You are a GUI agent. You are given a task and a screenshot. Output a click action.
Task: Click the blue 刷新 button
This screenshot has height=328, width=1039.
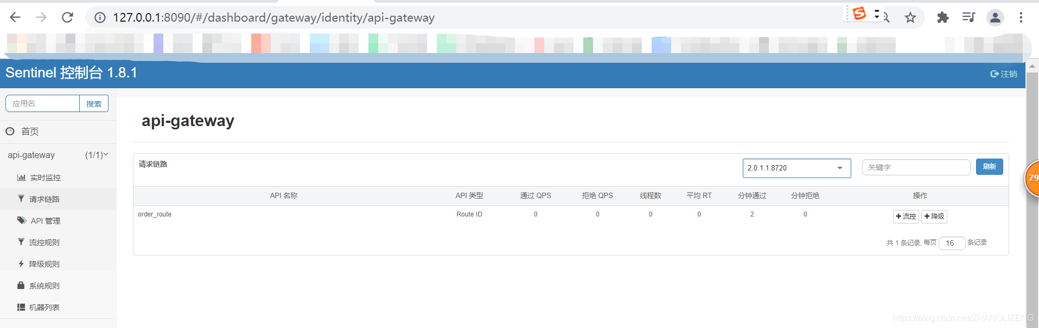click(989, 167)
